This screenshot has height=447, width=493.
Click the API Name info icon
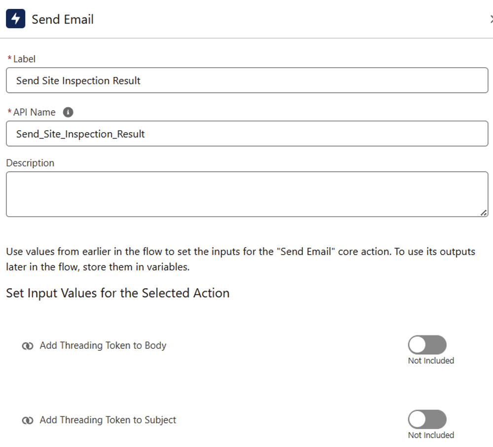click(x=69, y=112)
